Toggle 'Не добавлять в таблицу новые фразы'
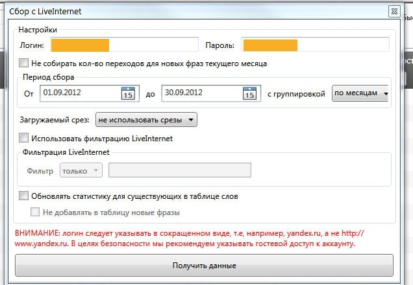Screen dimensions: 413x285 point(36,212)
